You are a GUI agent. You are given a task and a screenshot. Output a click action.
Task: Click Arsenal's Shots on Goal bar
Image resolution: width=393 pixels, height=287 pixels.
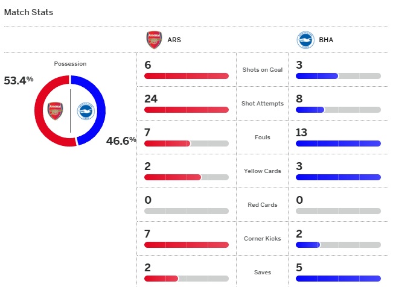pos(187,76)
